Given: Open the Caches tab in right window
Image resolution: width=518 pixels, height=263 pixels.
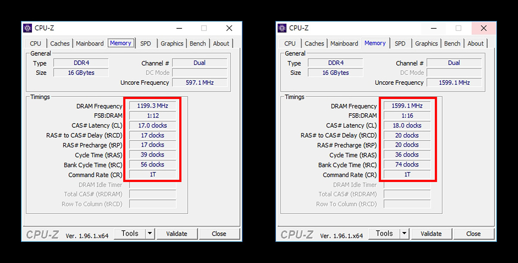Looking at the screenshot, I should [314, 43].
